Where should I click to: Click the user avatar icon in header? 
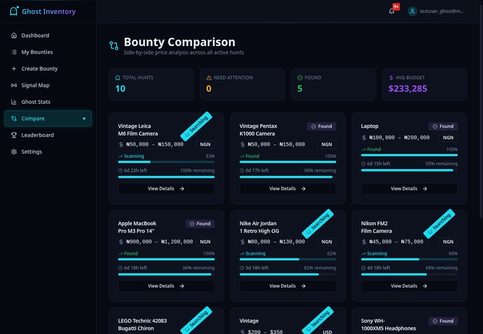[412, 11]
